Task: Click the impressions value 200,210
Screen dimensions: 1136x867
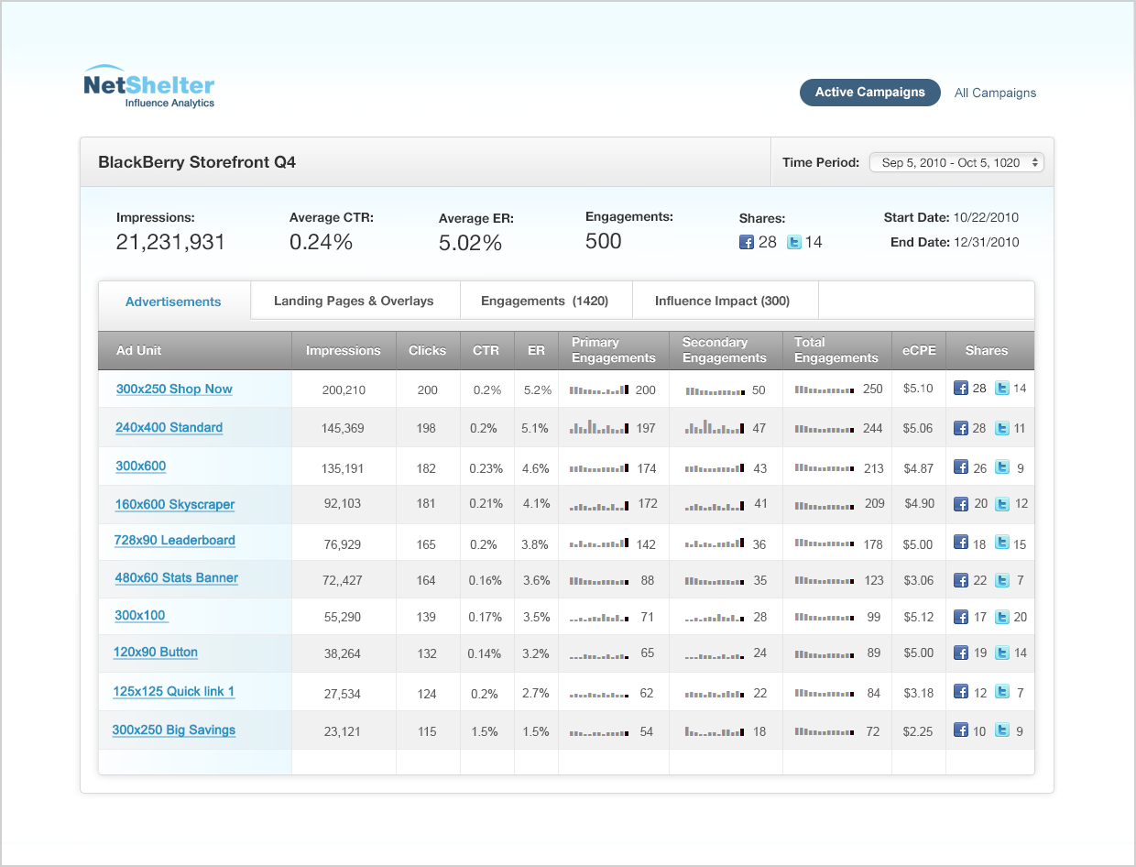Action: pyautogui.click(x=344, y=390)
